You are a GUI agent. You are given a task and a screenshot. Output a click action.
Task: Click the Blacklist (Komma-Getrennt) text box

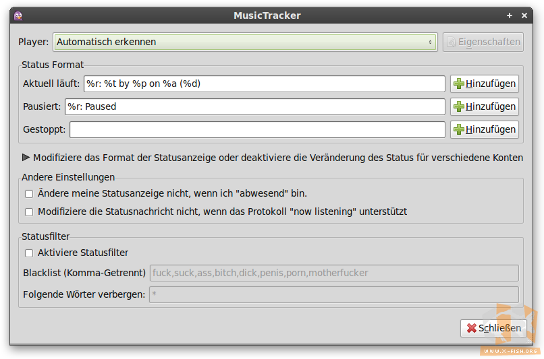click(x=333, y=273)
